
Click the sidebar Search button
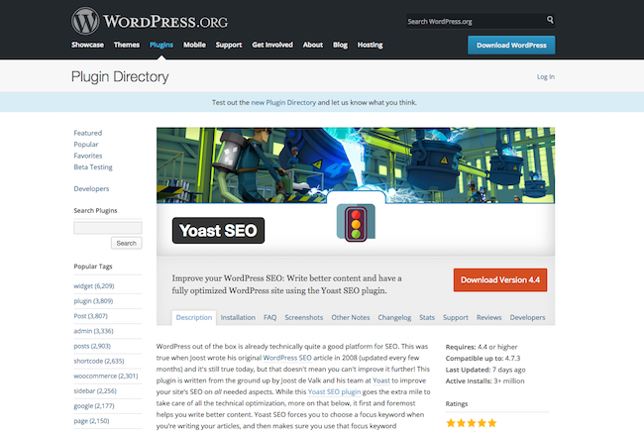pyautogui.click(x=127, y=243)
